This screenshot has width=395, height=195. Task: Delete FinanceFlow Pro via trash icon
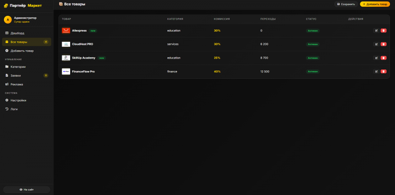(x=384, y=71)
